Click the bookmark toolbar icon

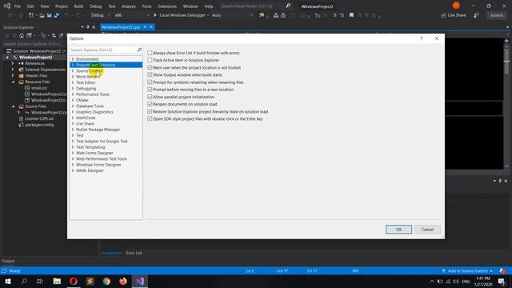point(351,15)
